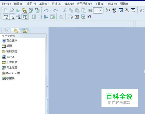Open the Undo history dropdown arrow
The height and width of the screenshot is (114, 145).
(x=51, y=10)
